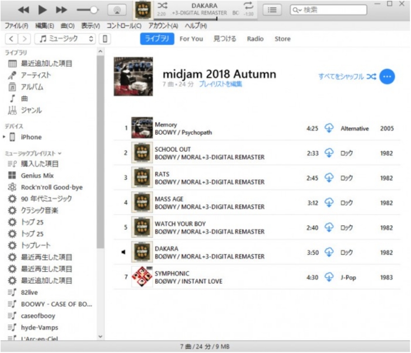This screenshot has height=353, width=411.
Task: Skip back to the previous track
Action: [x=23, y=10]
